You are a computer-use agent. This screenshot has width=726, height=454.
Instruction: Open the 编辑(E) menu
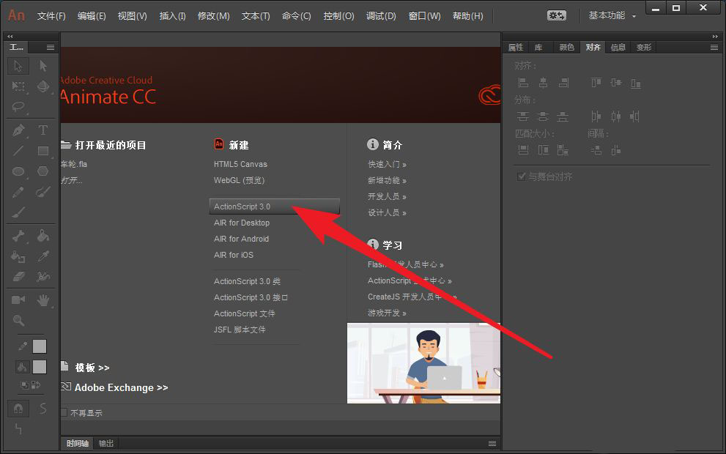[92, 15]
